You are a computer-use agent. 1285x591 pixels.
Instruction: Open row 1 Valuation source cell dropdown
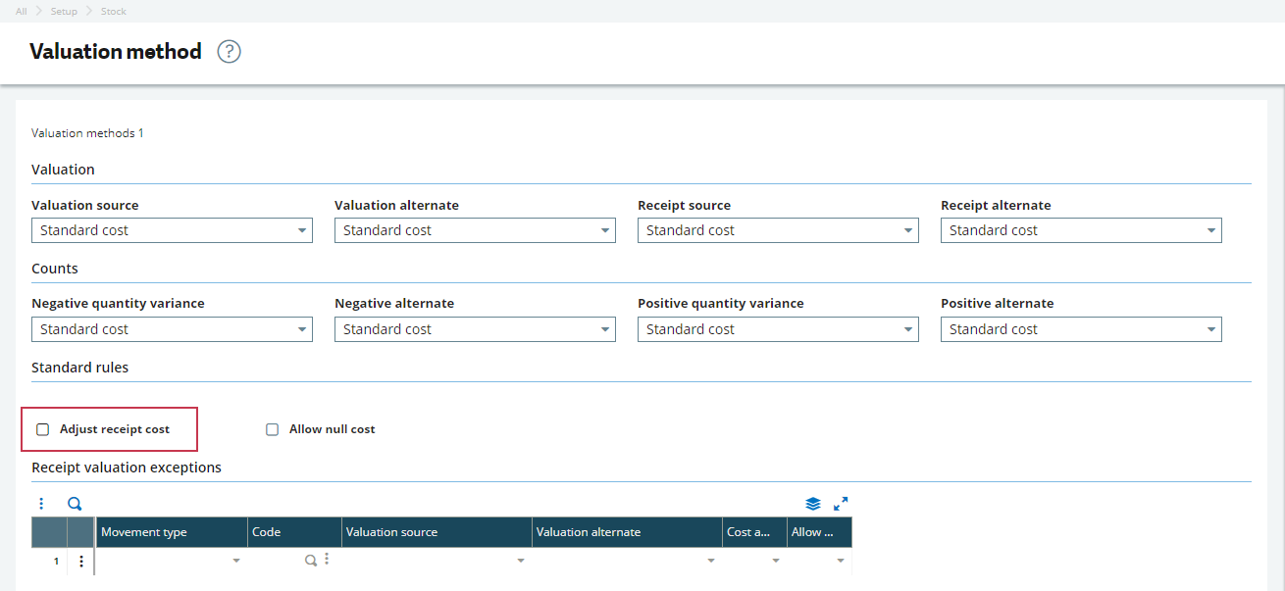click(x=521, y=562)
